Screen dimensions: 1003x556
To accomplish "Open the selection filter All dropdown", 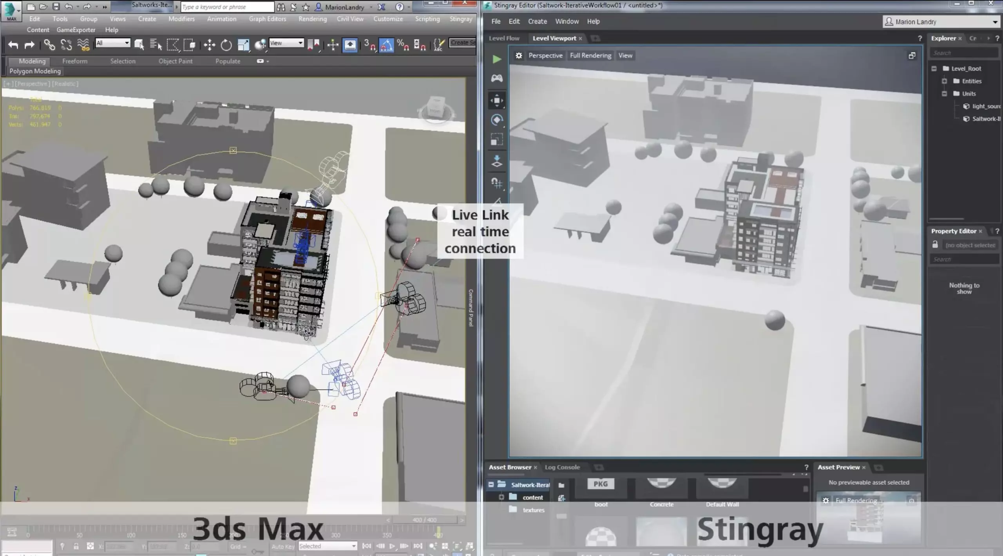I will [x=112, y=43].
